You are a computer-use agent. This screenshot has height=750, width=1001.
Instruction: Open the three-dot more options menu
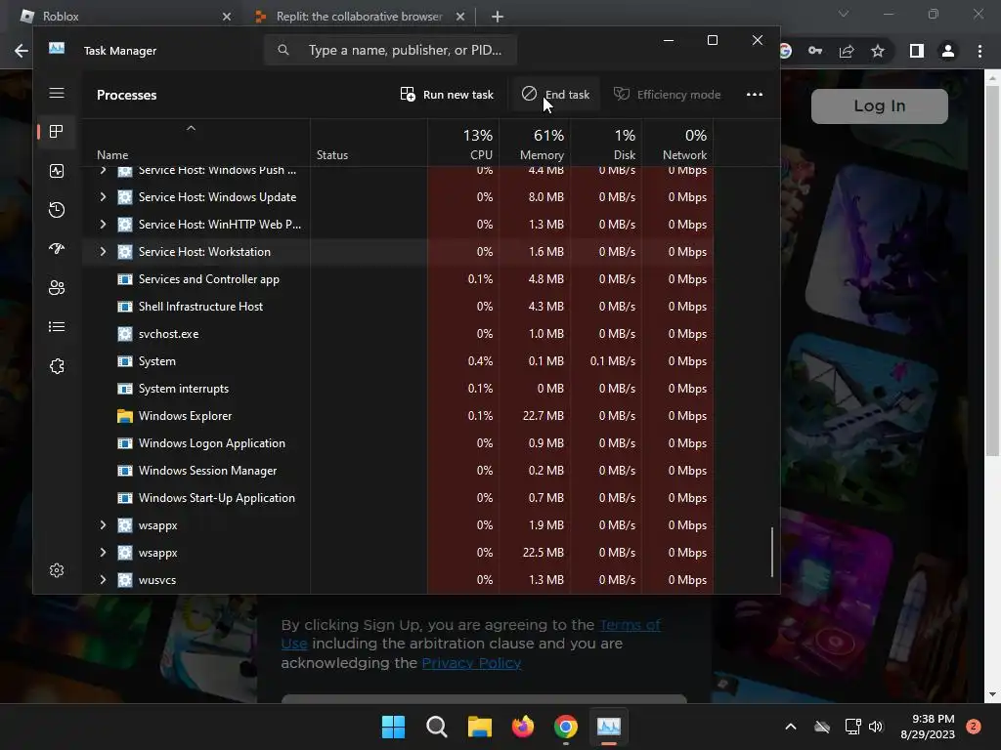755,95
